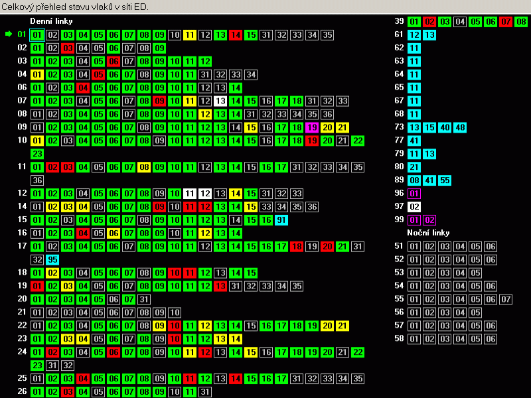
Task: Click red train 14 on line 01
Action: point(236,35)
